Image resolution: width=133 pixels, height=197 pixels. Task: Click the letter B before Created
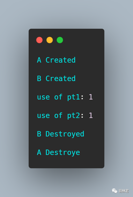[x=39, y=78]
